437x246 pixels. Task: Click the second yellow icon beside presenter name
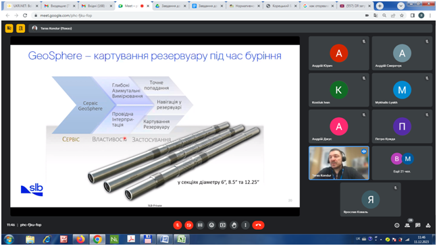(21, 28)
